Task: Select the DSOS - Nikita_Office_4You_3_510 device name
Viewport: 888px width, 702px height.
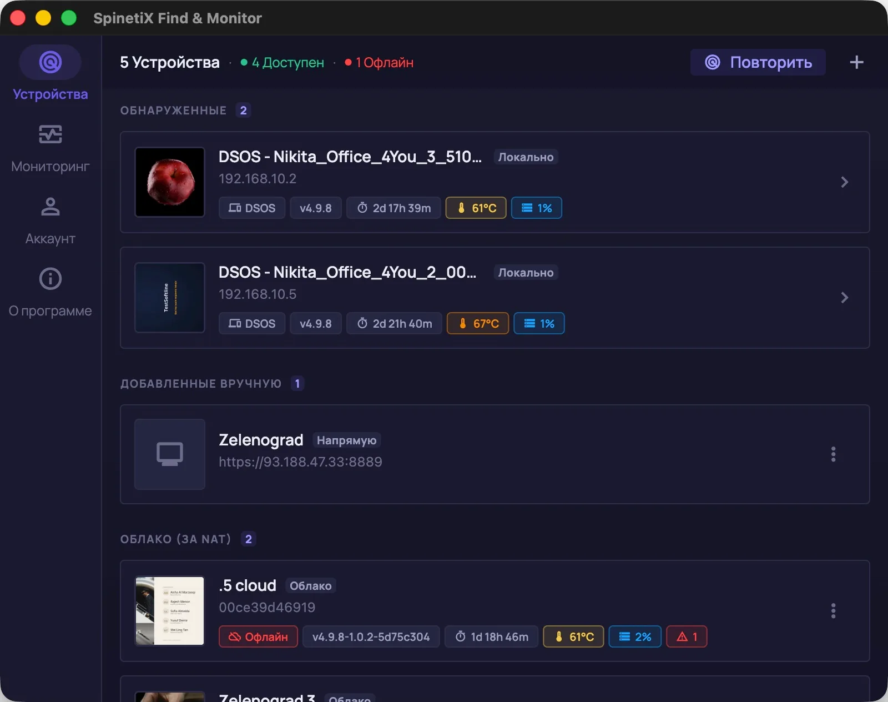Action: (350, 157)
